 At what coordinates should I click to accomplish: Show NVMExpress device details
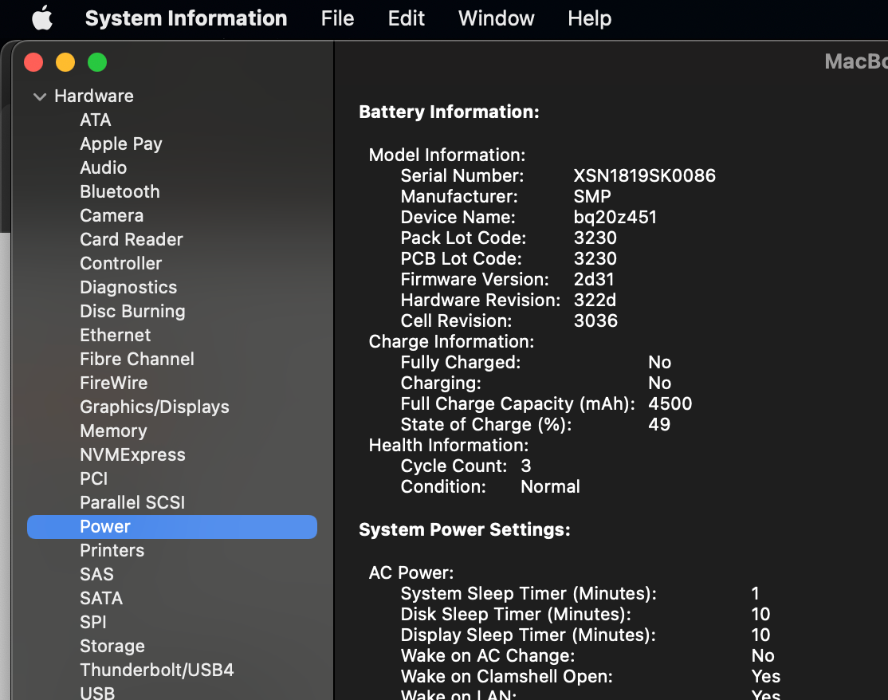(x=132, y=454)
